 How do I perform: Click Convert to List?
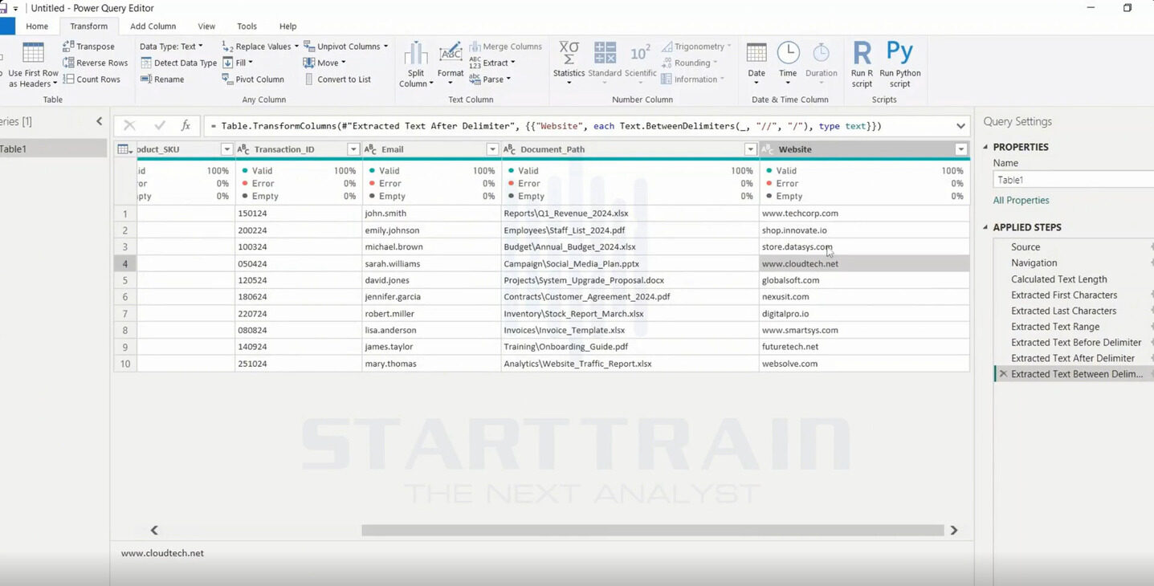(x=337, y=79)
